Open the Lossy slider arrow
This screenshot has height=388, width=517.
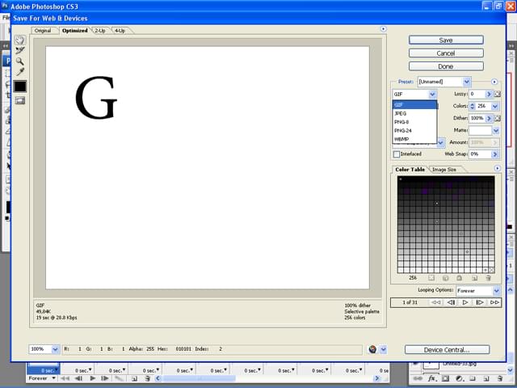[489, 94]
